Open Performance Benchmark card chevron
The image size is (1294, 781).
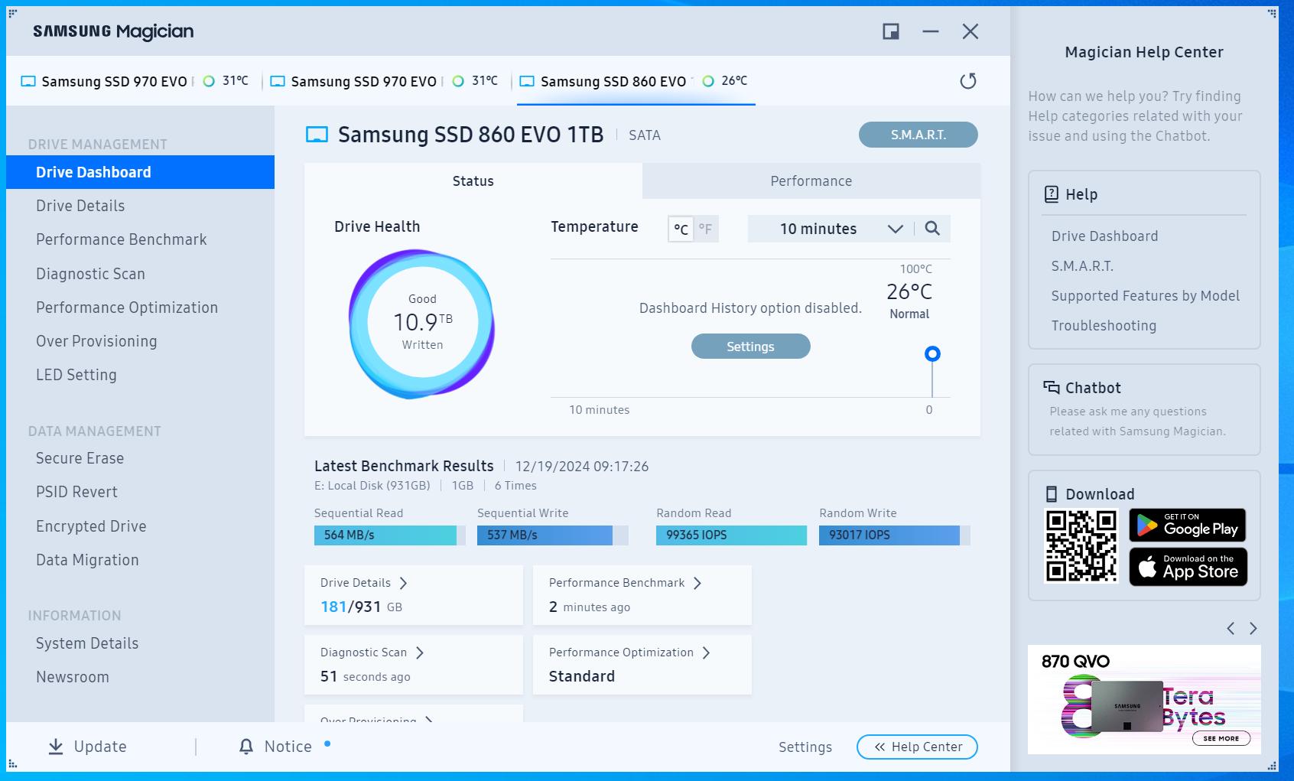697,583
